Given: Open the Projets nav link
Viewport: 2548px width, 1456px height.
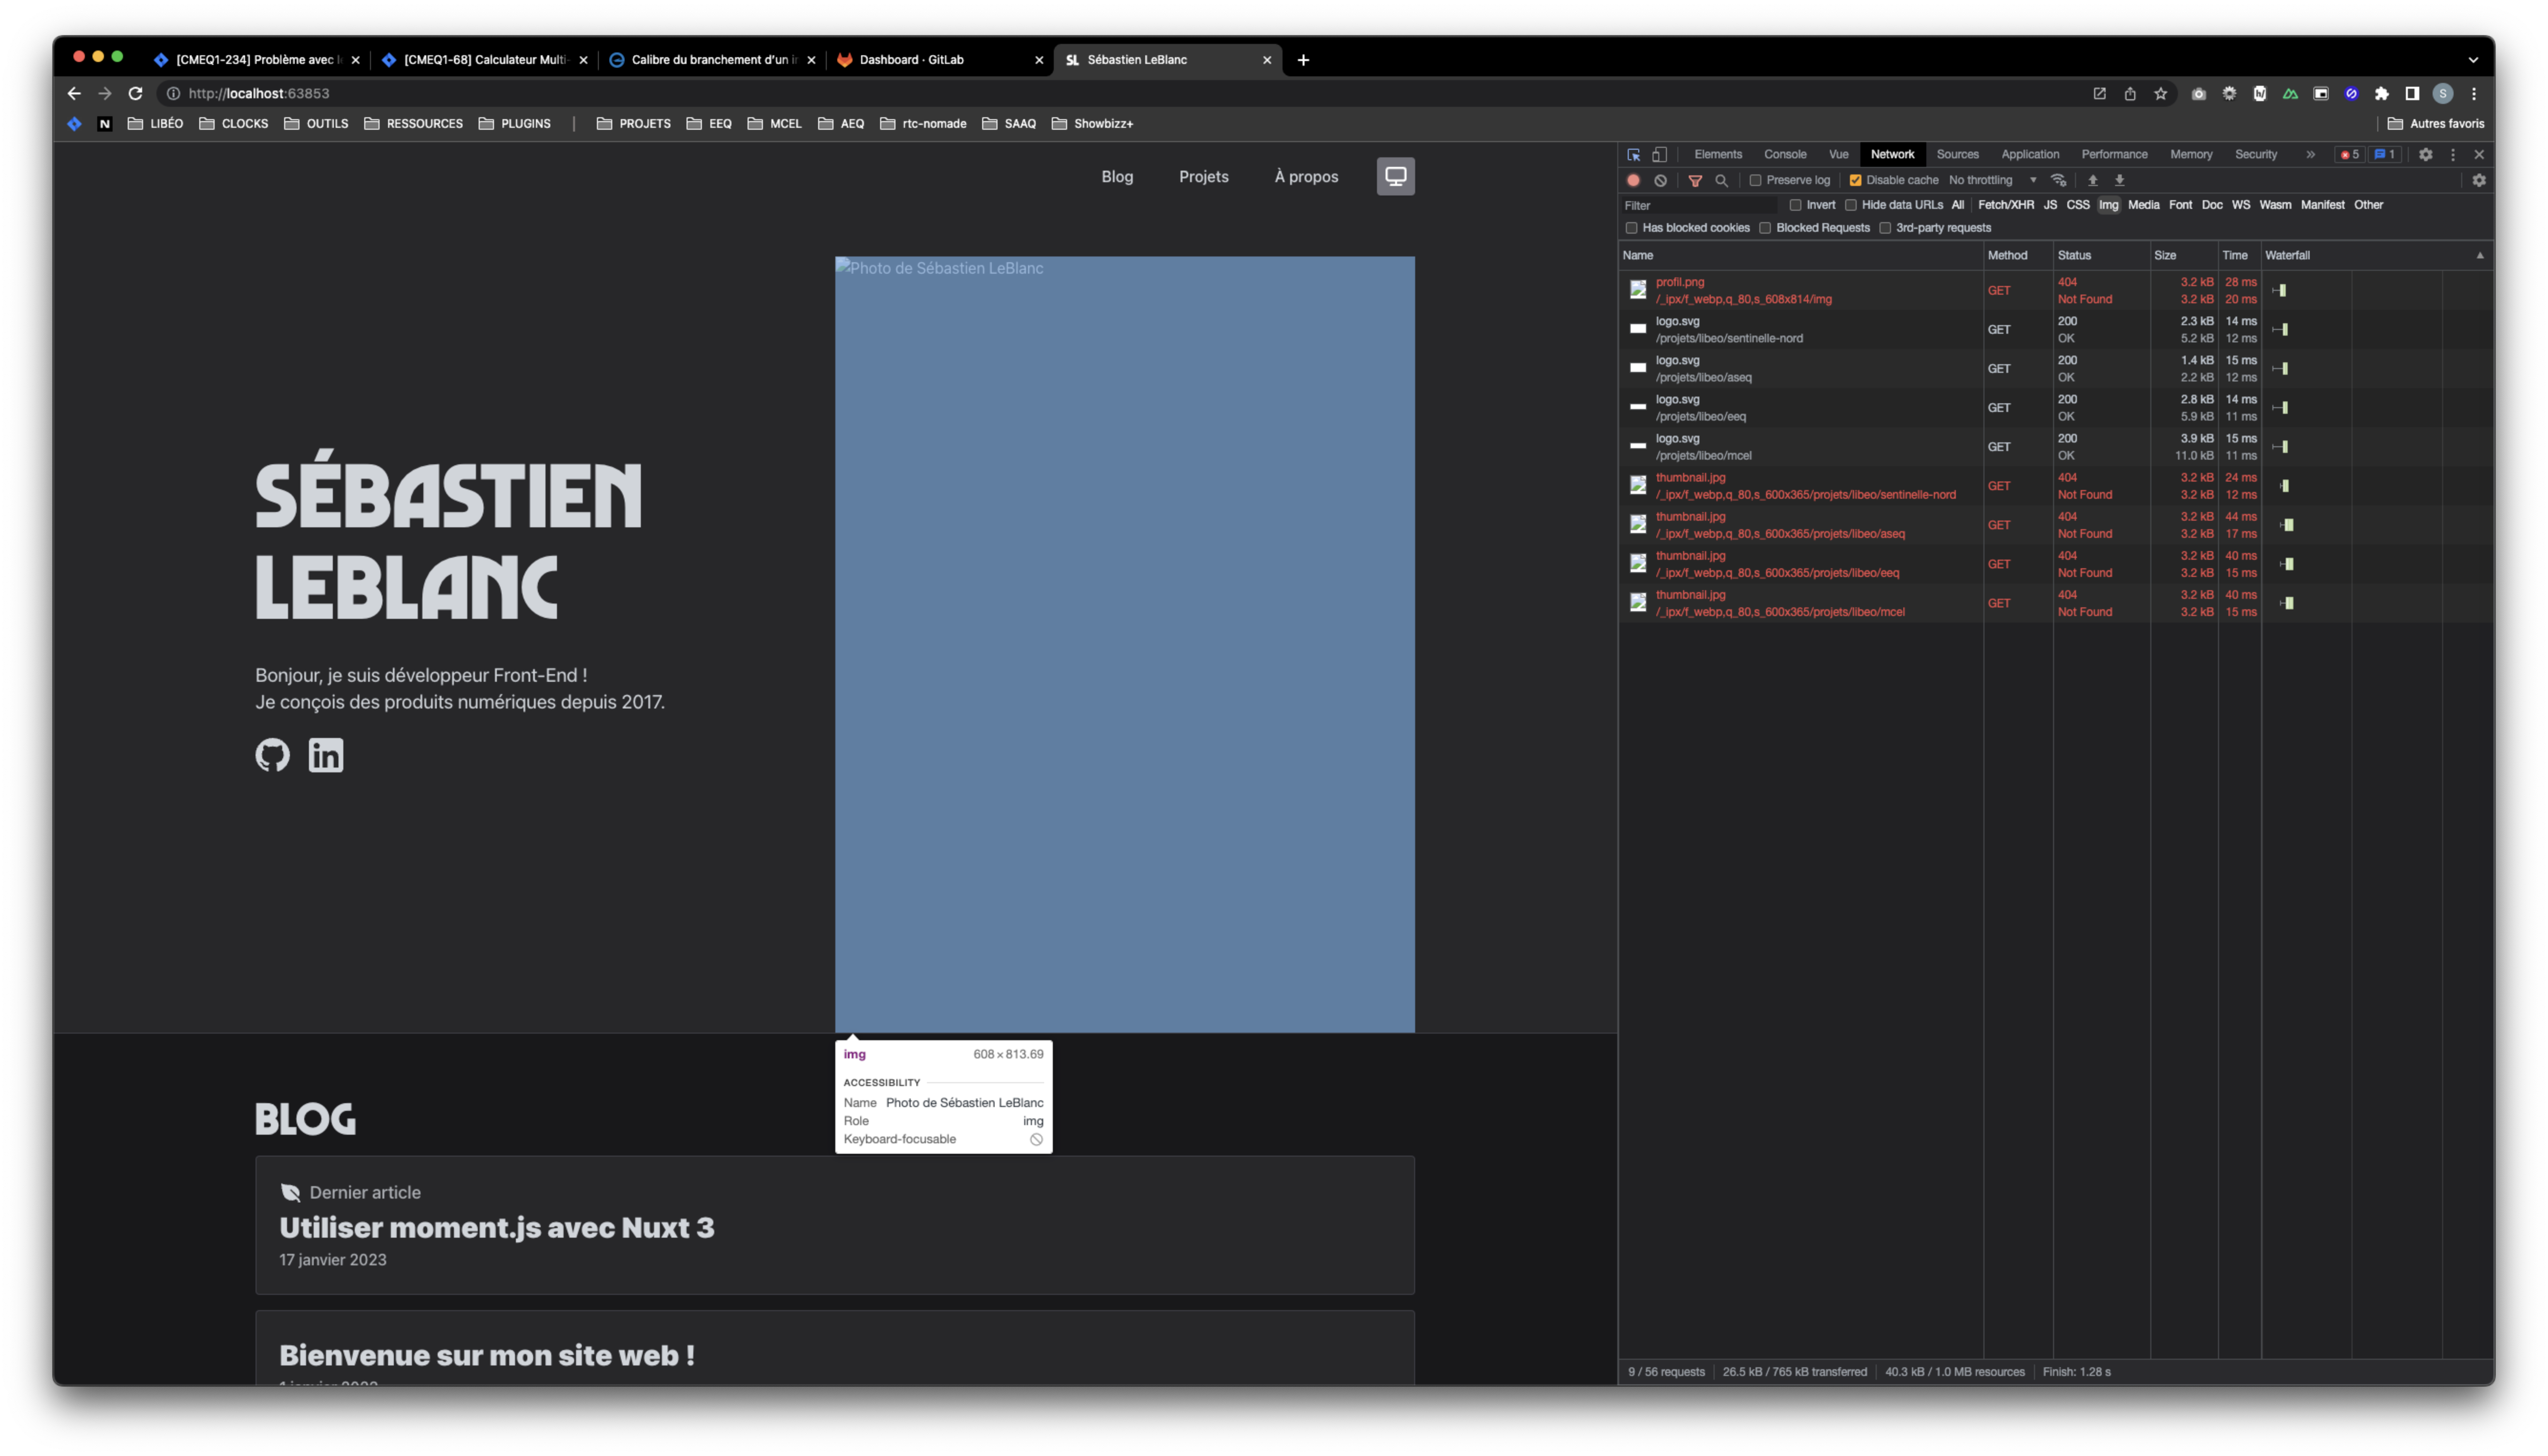Looking at the screenshot, I should (x=1203, y=177).
